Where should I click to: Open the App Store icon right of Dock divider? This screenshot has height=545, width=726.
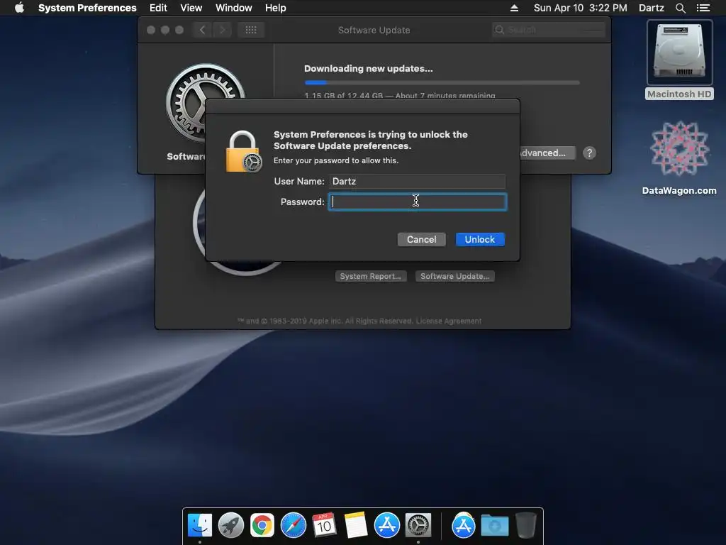tap(464, 526)
